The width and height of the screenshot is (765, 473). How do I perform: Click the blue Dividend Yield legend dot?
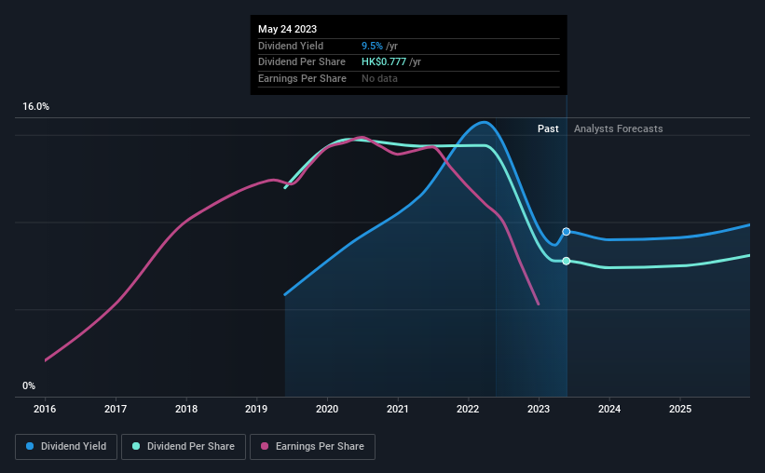[x=30, y=446]
